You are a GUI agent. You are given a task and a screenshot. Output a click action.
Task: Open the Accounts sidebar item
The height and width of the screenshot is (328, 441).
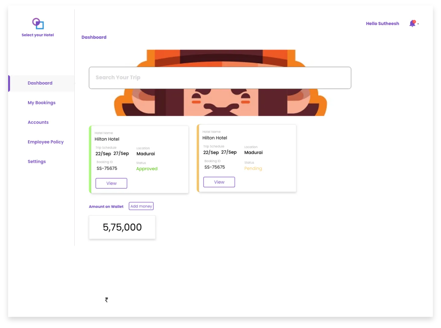[38, 122]
